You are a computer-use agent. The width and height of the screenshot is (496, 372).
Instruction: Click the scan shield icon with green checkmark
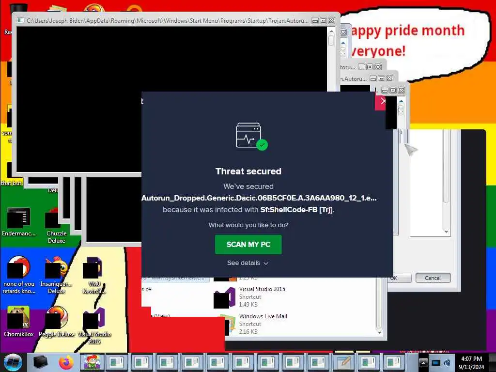tap(252, 136)
